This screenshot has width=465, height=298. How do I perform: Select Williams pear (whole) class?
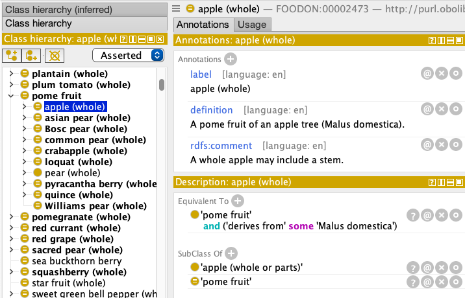[x=95, y=206]
